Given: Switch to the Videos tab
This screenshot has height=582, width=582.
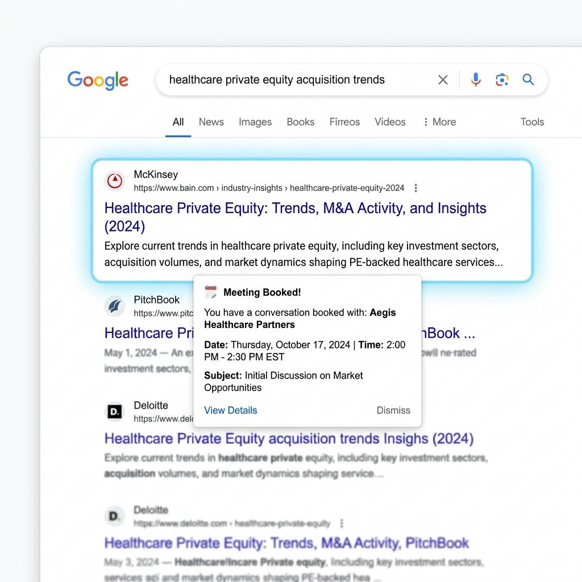Looking at the screenshot, I should point(390,122).
